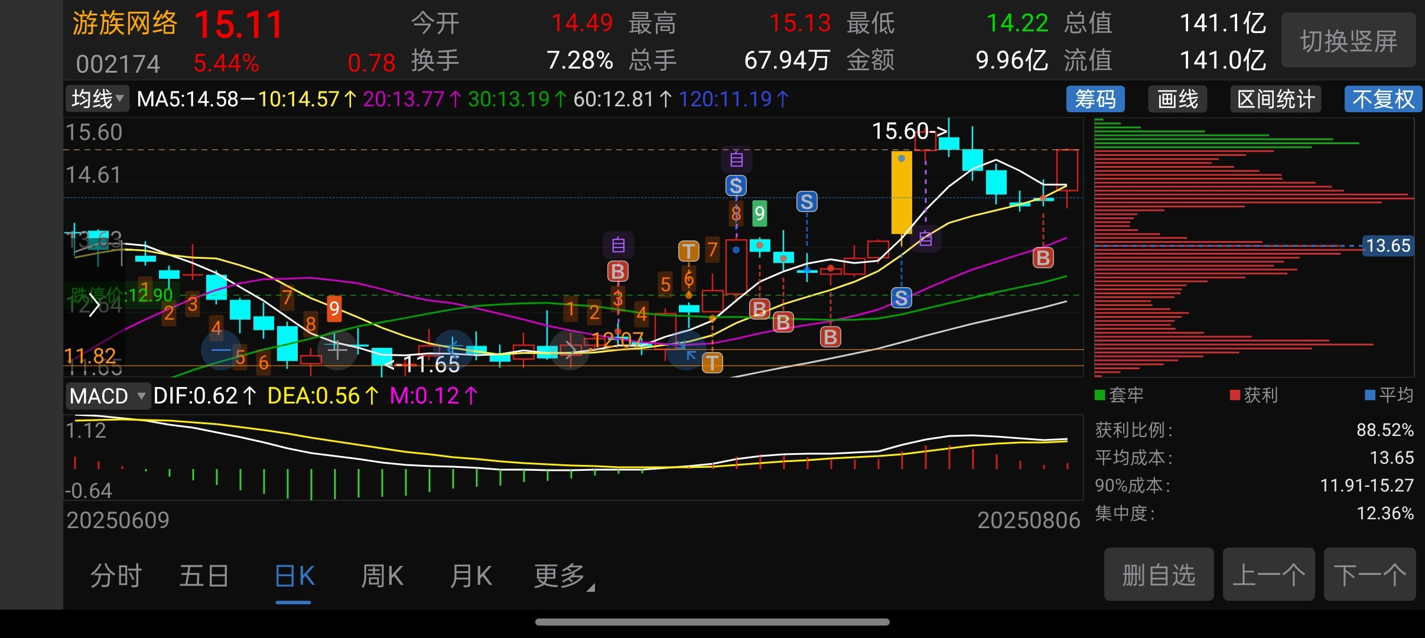Tap the 15.60 high price annotation
1425x638 pixels.
pos(910,131)
